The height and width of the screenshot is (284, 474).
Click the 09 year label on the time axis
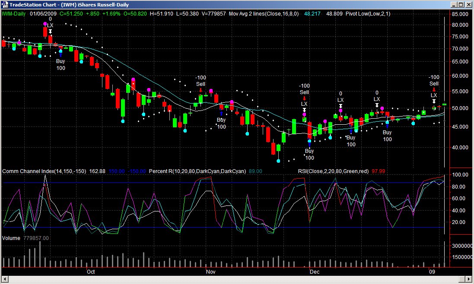[432, 271]
